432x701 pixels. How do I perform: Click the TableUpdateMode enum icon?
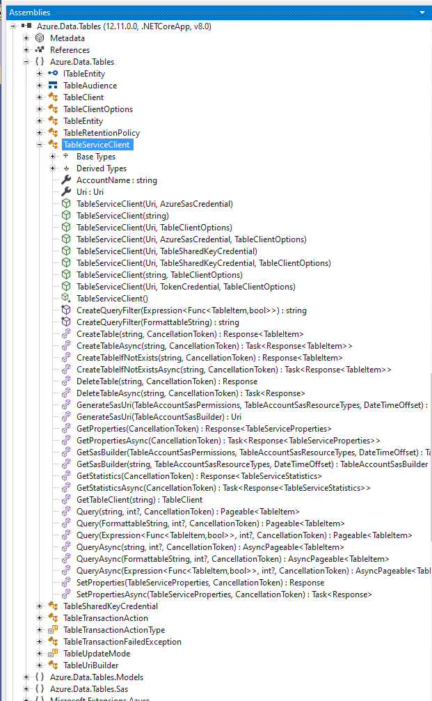[53, 654]
